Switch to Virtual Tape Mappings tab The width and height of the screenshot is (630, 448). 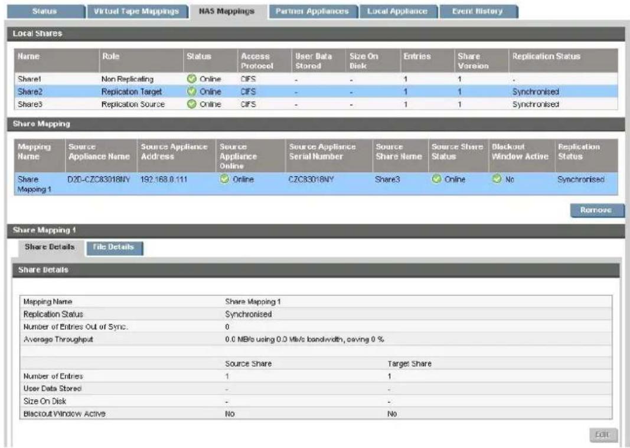(x=136, y=11)
